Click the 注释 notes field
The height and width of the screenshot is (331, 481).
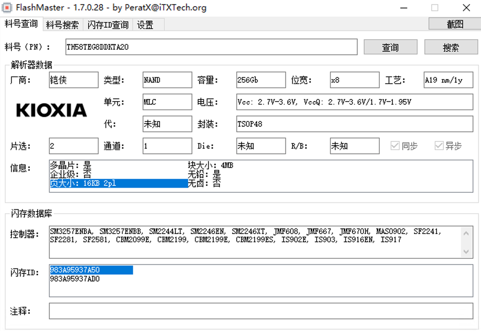click(x=261, y=311)
